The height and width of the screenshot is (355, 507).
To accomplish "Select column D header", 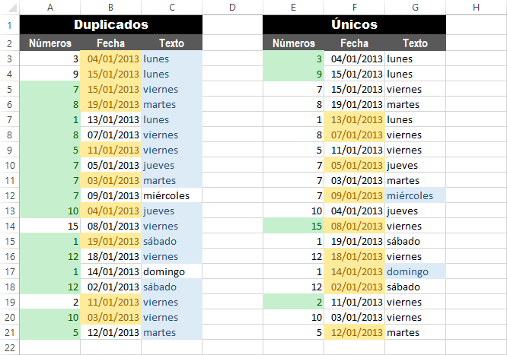I will (232, 8).
